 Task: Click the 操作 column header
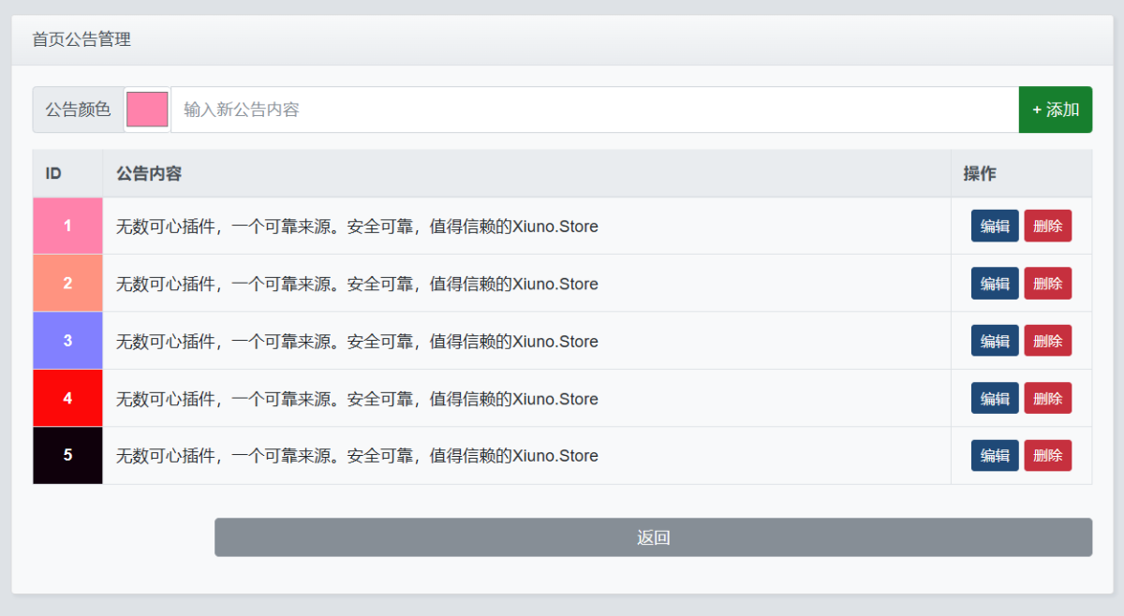point(980,173)
